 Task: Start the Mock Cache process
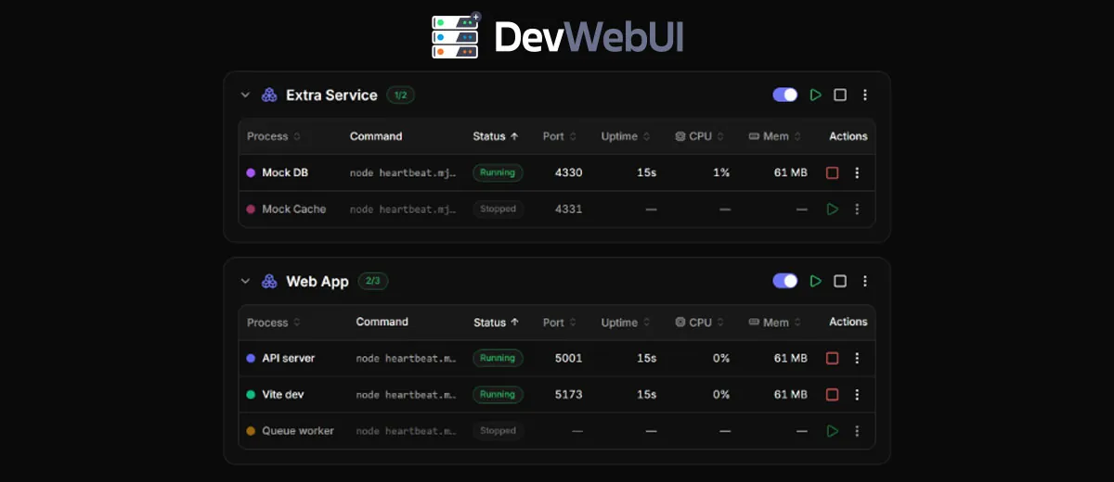pos(833,209)
